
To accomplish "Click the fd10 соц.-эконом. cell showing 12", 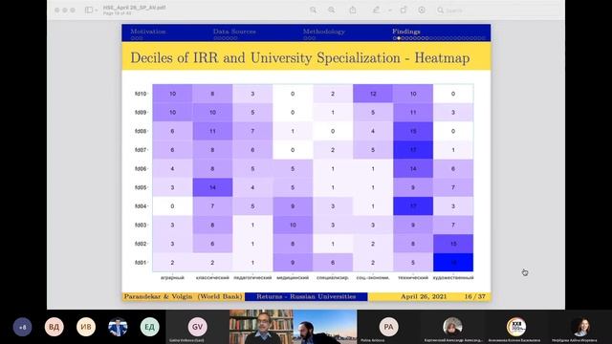I will 373,94.
